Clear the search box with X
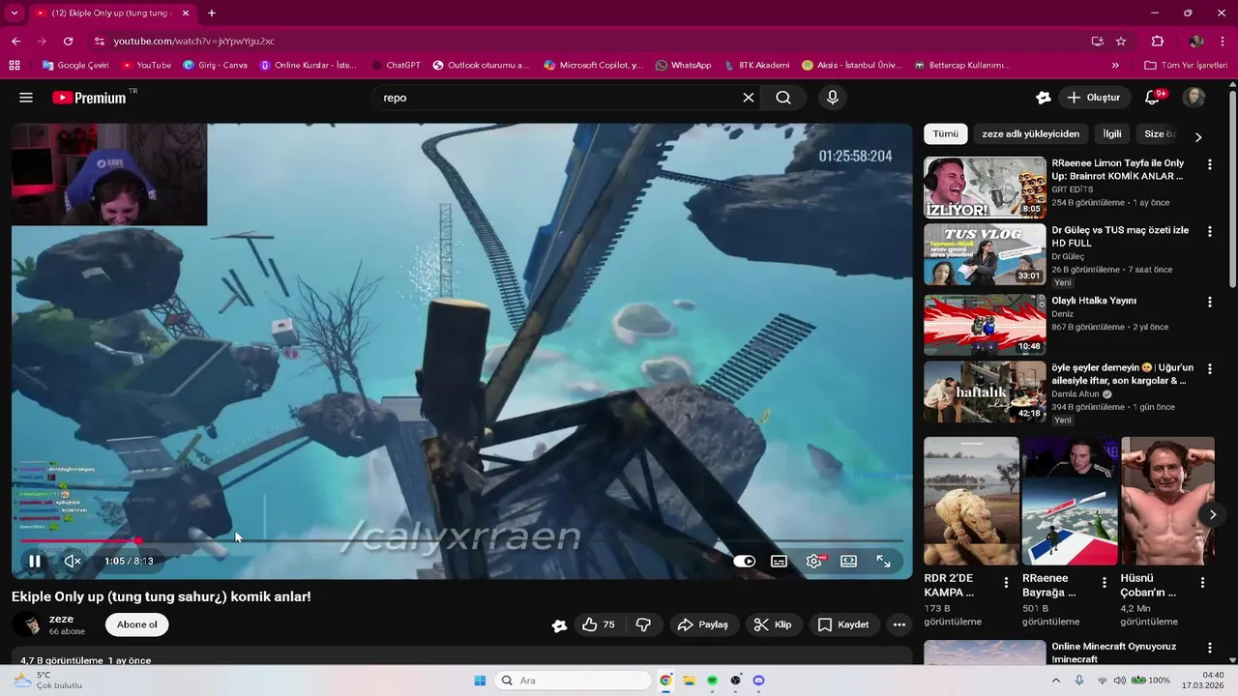Image resolution: width=1238 pixels, height=696 pixels. tap(748, 98)
